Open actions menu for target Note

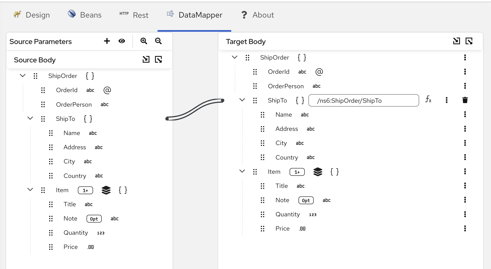[465, 200]
